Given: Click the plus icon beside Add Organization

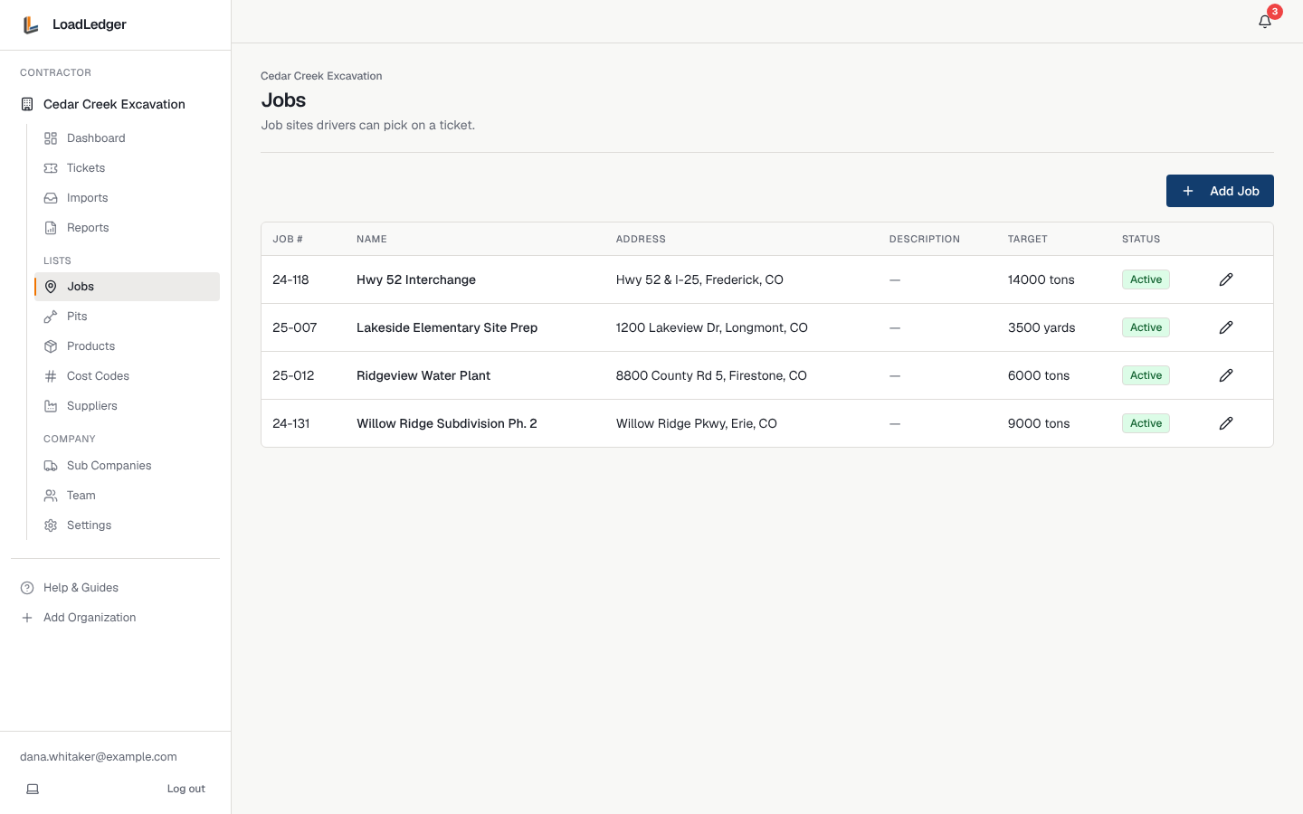Looking at the screenshot, I should (x=27, y=618).
